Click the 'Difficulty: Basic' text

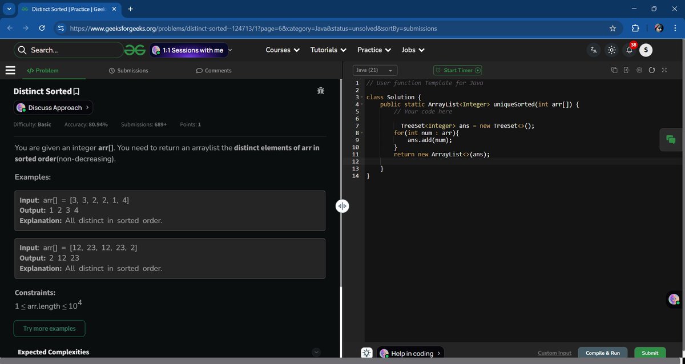click(x=32, y=124)
